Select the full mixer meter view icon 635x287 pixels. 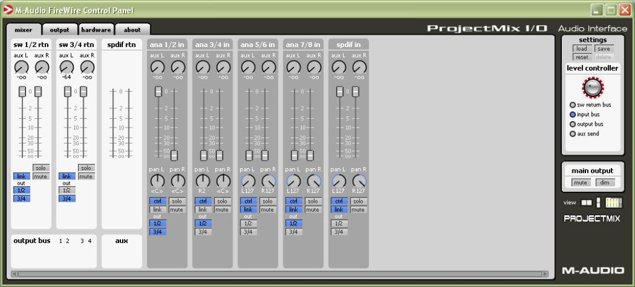[x=613, y=202]
